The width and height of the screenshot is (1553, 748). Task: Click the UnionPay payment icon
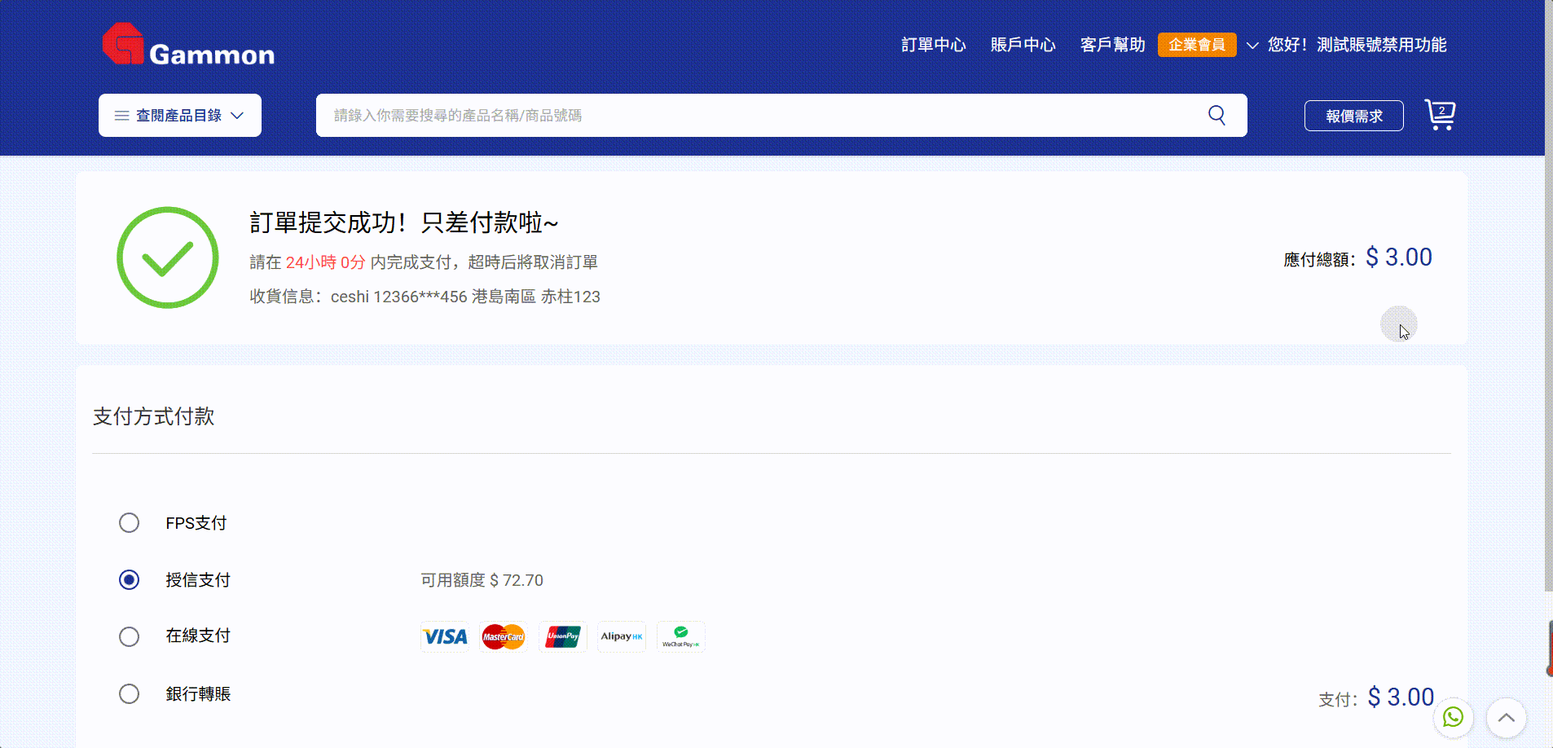coord(563,636)
